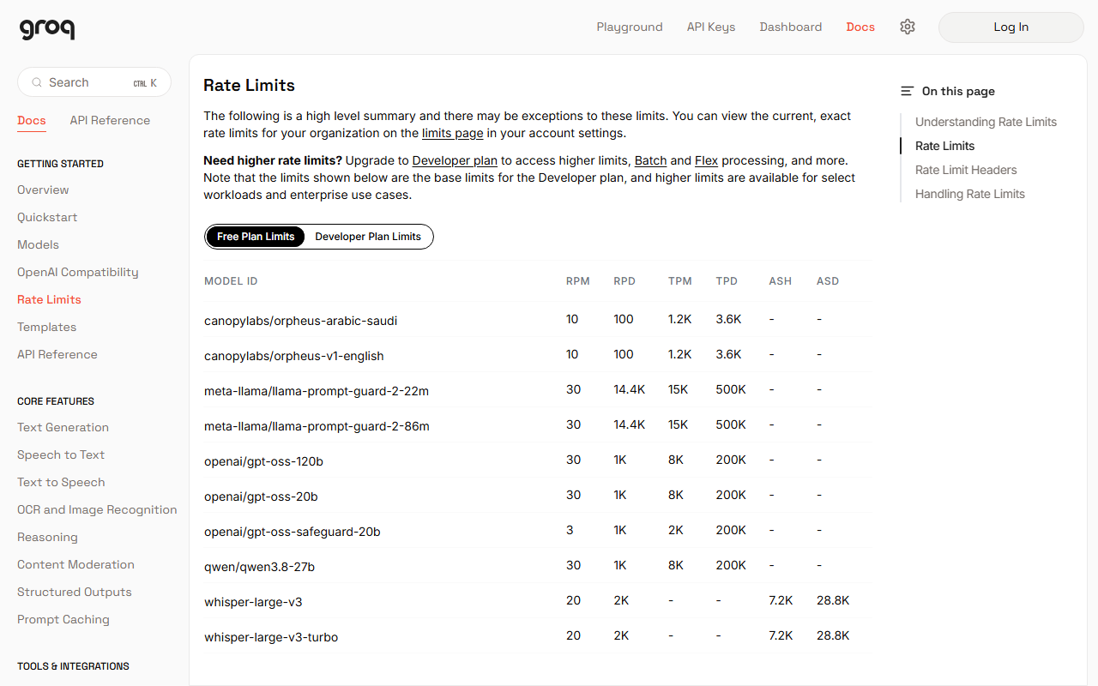Go to OpenAI Compatibility page
This screenshot has width=1098, height=686.
coord(77,272)
